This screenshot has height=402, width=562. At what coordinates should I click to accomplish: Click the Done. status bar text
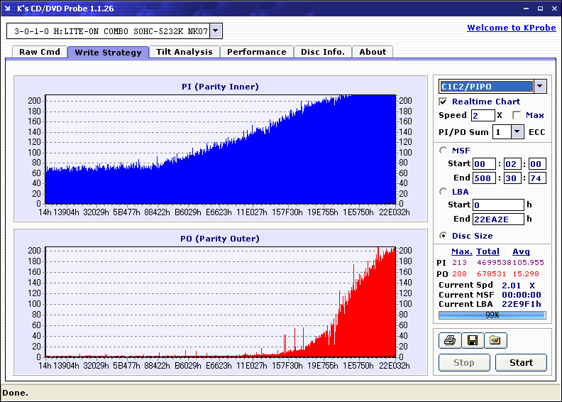(x=15, y=393)
